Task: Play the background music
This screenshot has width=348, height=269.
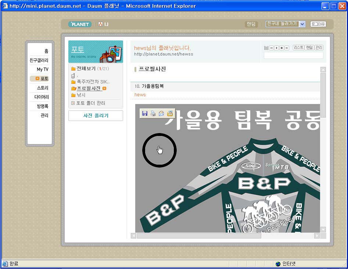Action: click(276, 48)
